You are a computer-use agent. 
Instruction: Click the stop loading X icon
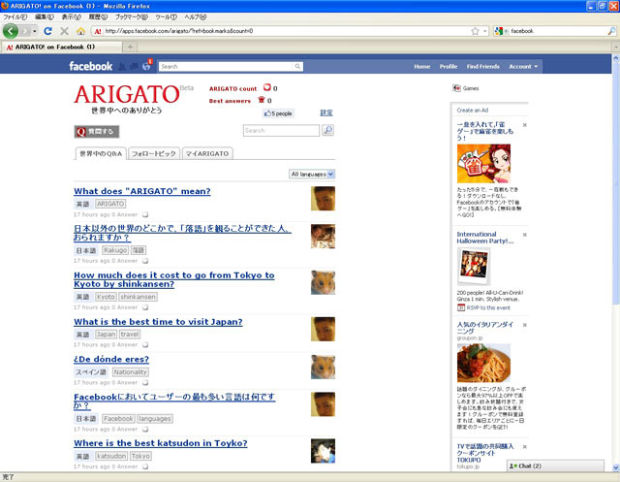(x=65, y=31)
